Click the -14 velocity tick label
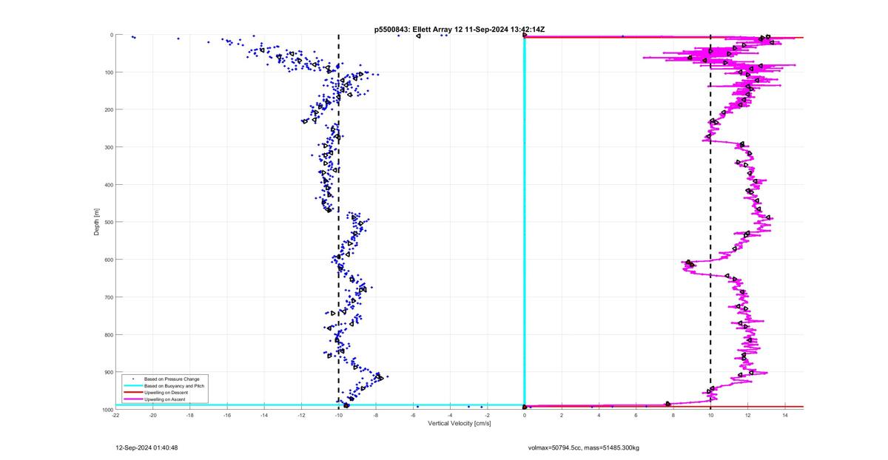 (264, 416)
